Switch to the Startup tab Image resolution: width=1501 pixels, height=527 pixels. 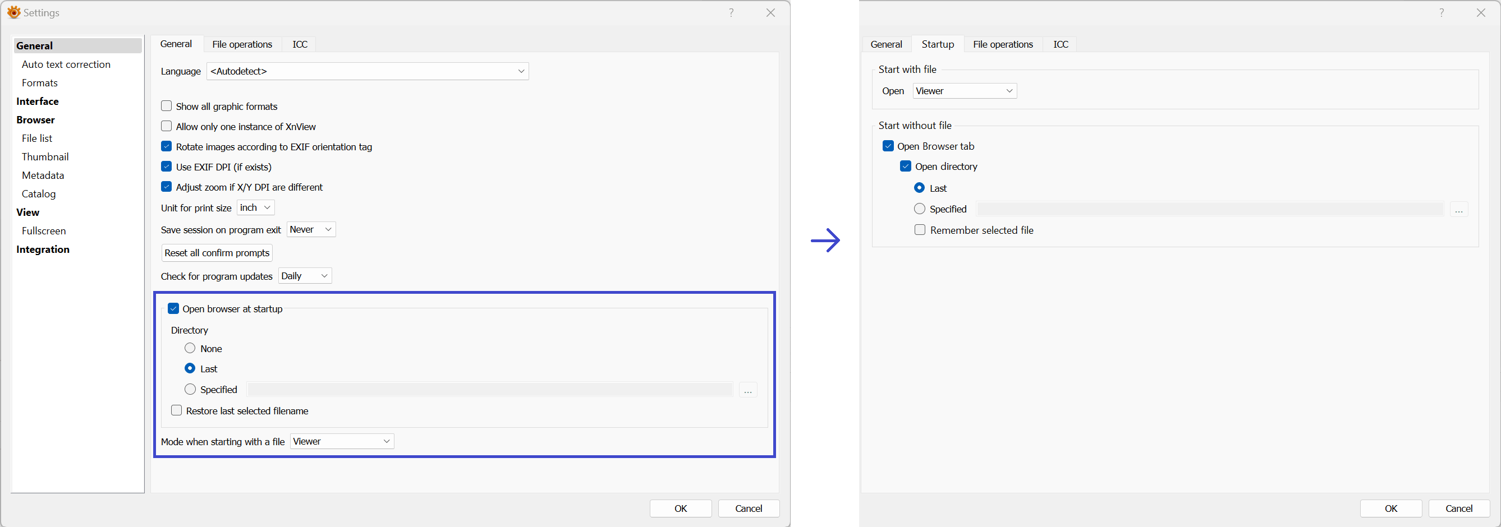click(x=937, y=44)
